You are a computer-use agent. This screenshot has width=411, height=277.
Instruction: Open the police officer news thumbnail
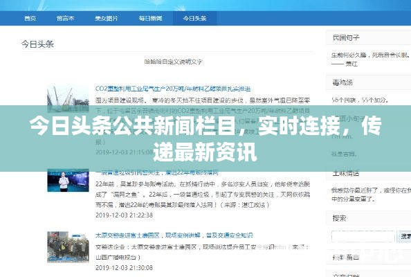click(x=68, y=181)
